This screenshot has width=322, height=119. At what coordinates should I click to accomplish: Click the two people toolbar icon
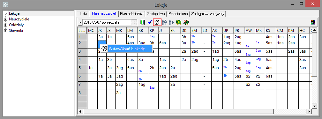pos(164,22)
